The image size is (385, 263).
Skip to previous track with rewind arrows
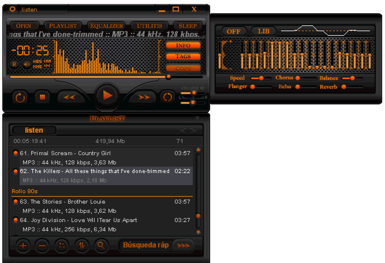(69, 97)
